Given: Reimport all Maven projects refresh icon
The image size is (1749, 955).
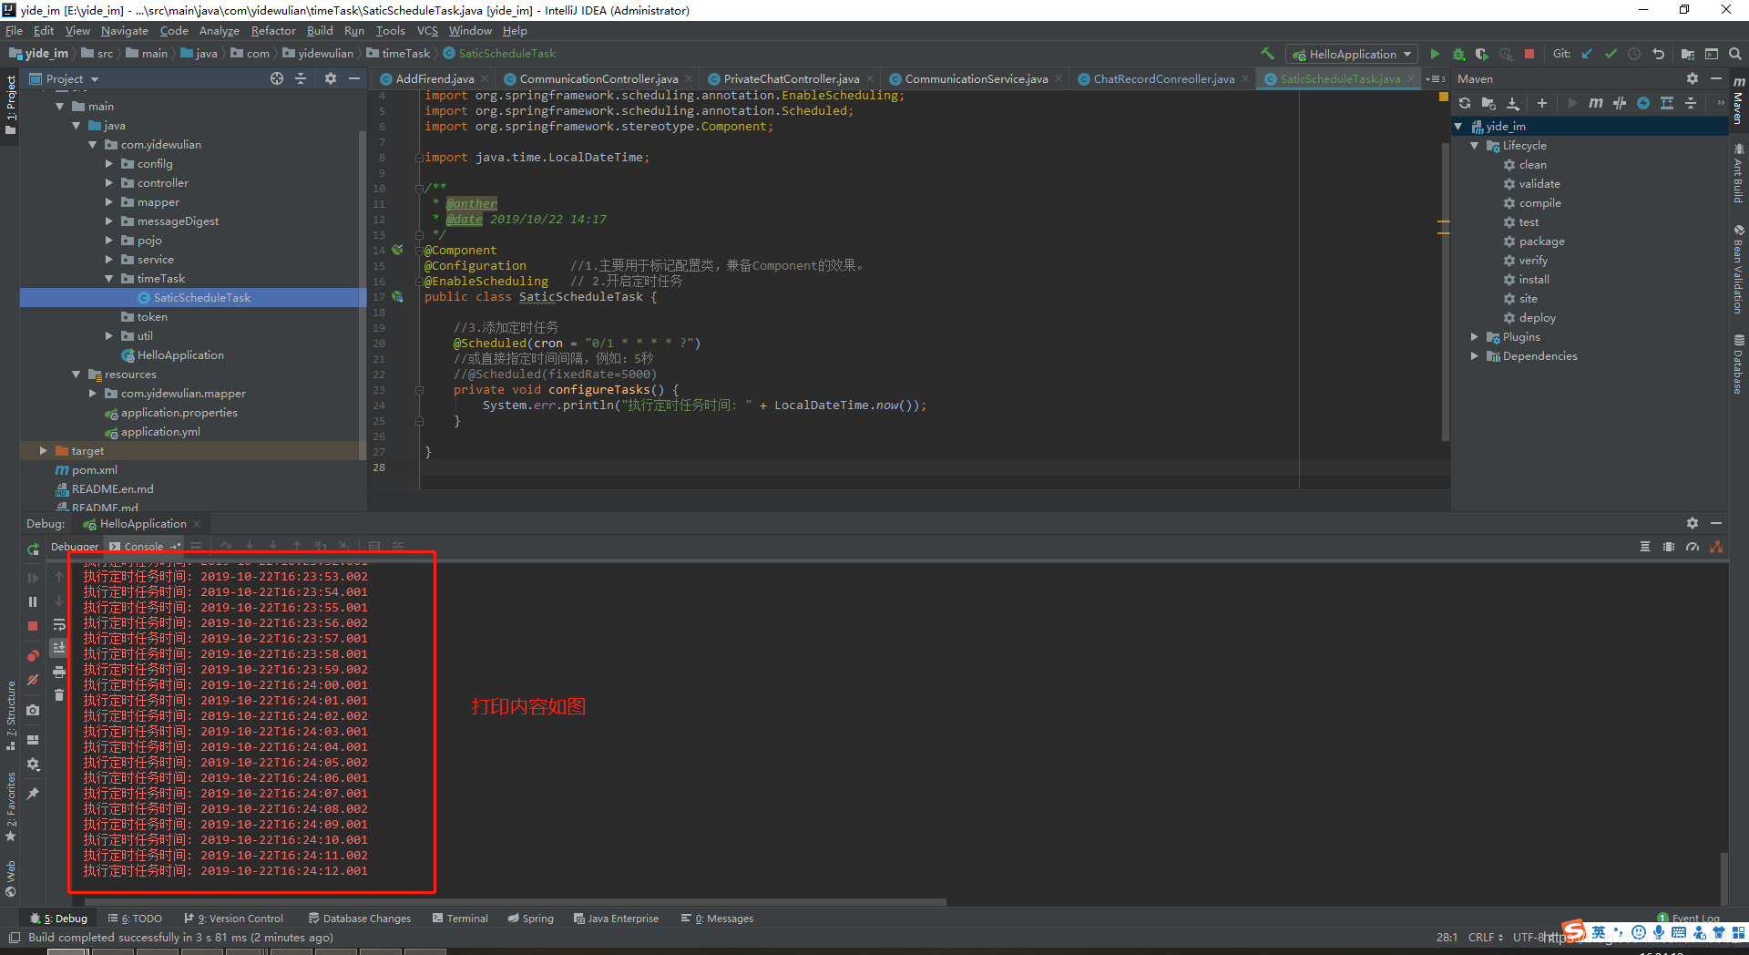Looking at the screenshot, I should point(1465,103).
